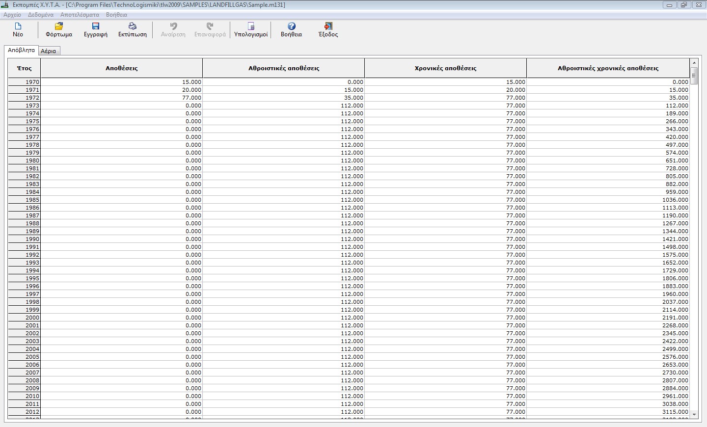Open help with the Βοήθεια icon
This screenshot has height=427, width=707.
click(x=291, y=27)
